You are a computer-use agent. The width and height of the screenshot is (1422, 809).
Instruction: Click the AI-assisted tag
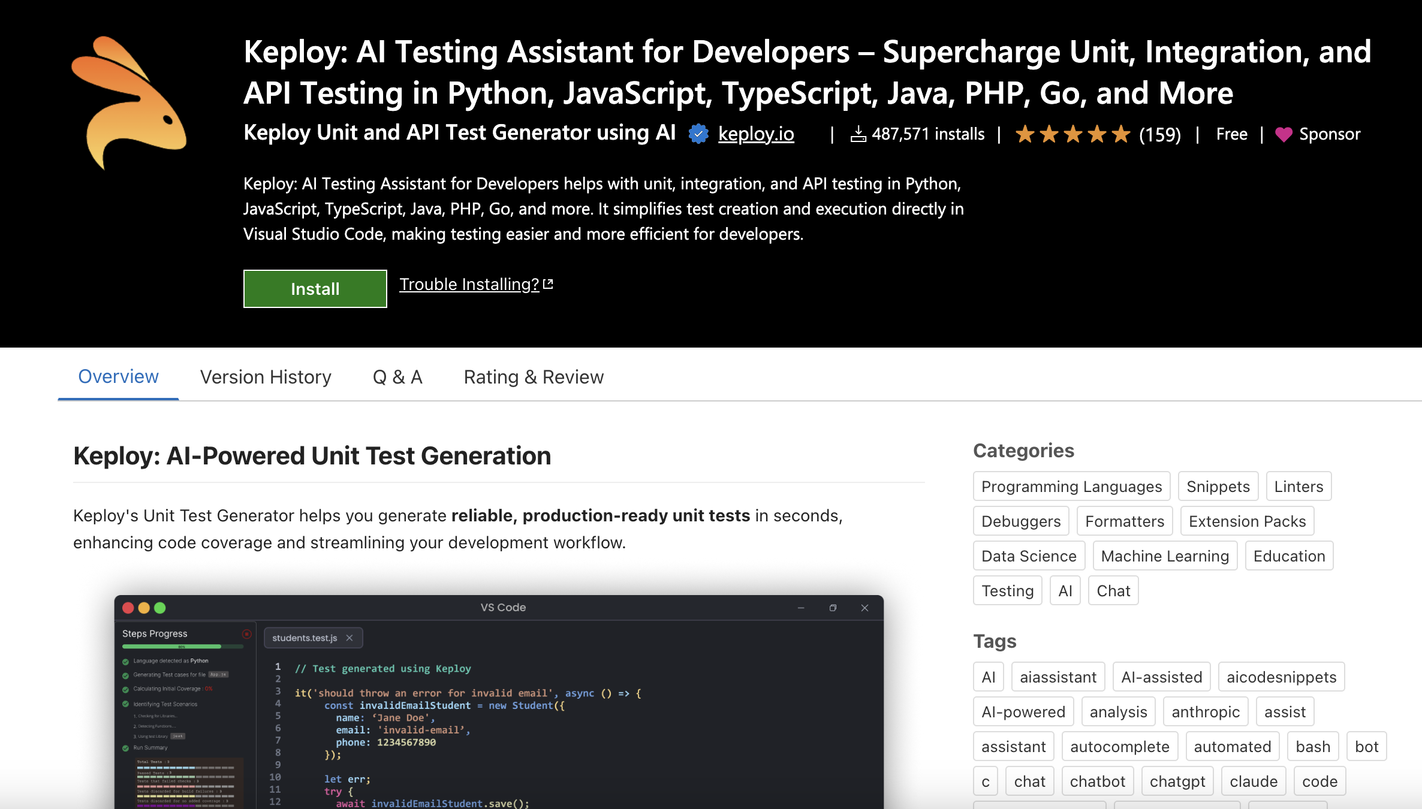(x=1161, y=677)
